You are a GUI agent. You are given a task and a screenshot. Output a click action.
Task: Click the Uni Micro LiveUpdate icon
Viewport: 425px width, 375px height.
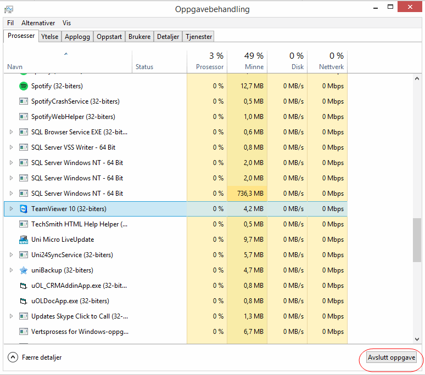coord(24,240)
